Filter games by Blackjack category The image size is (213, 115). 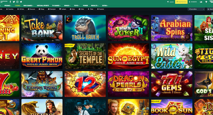[52, 9]
